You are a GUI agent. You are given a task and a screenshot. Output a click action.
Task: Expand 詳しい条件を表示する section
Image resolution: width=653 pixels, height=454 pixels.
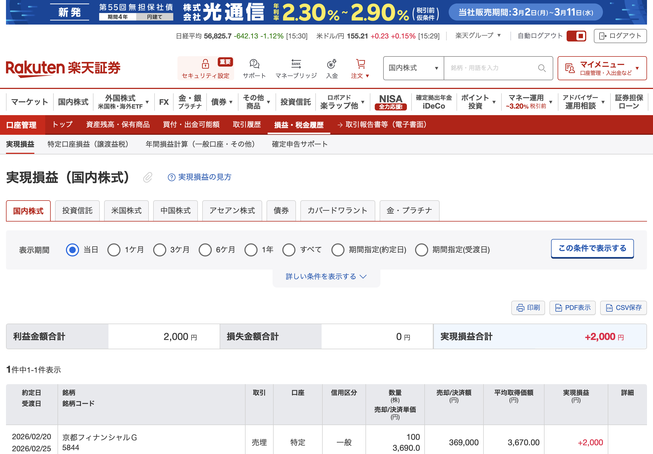[x=326, y=276]
